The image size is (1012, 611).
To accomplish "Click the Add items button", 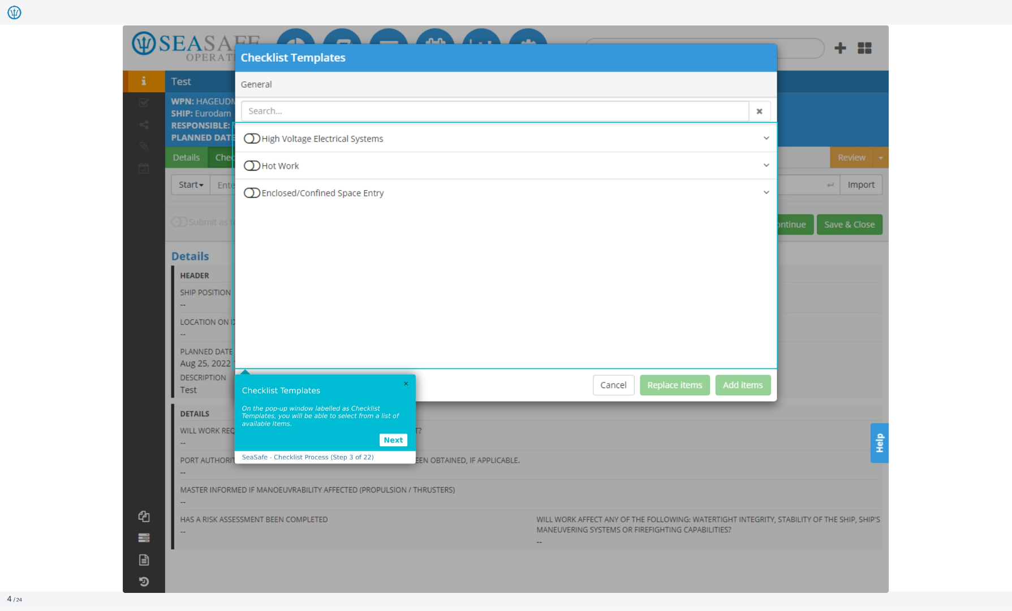I will point(743,385).
